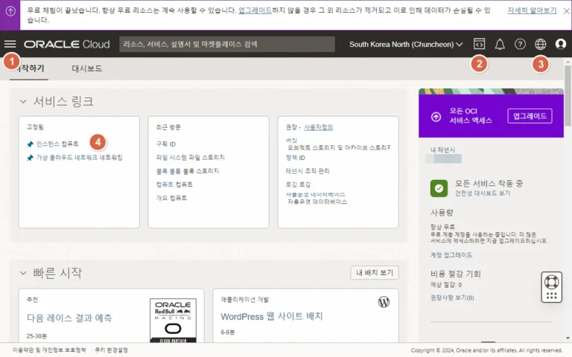Click the 내 배치 보기 button

pyautogui.click(x=375, y=272)
